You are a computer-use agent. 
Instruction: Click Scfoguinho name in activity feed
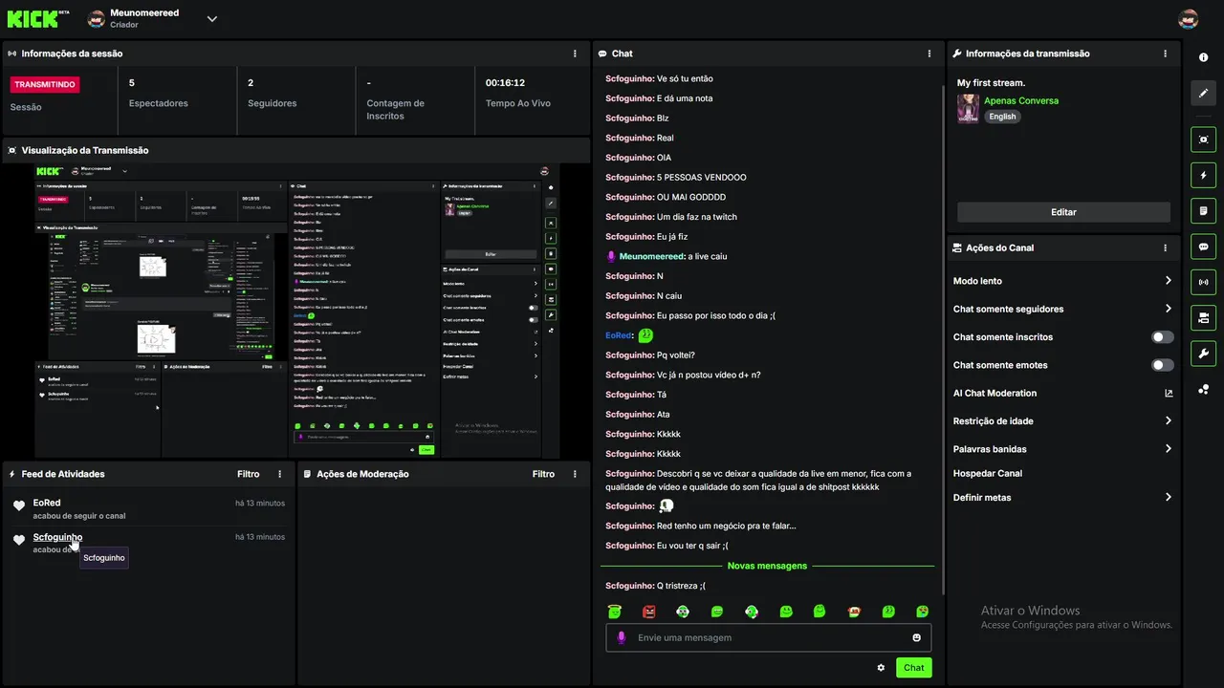coord(57,537)
